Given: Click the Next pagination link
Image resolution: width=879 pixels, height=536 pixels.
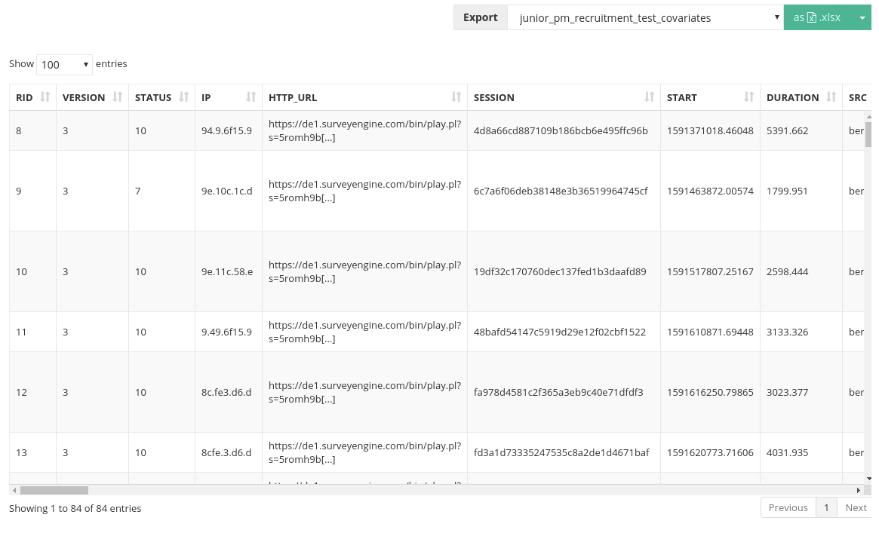Looking at the screenshot, I should click(856, 507).
